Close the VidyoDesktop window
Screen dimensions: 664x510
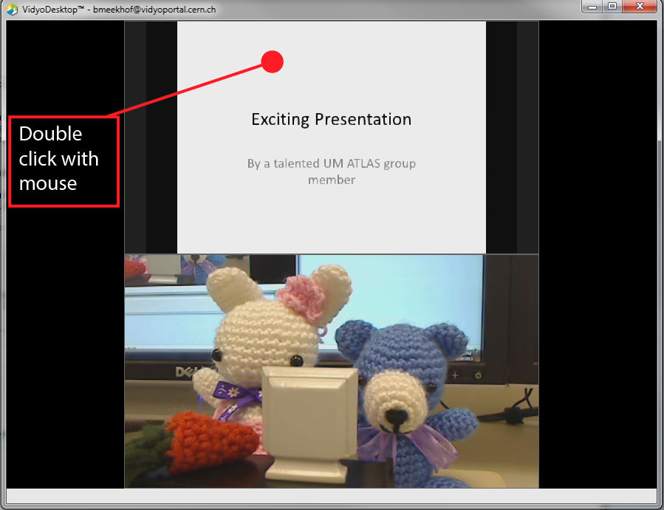pos(640,7)
